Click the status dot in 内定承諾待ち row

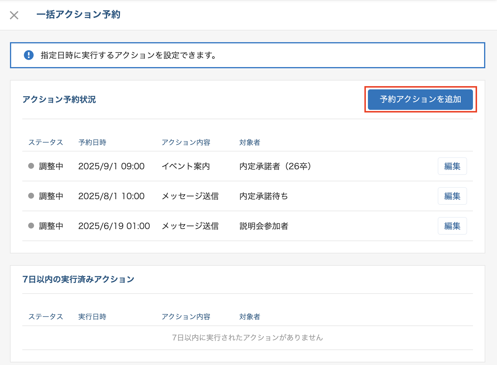coord(31,196)
